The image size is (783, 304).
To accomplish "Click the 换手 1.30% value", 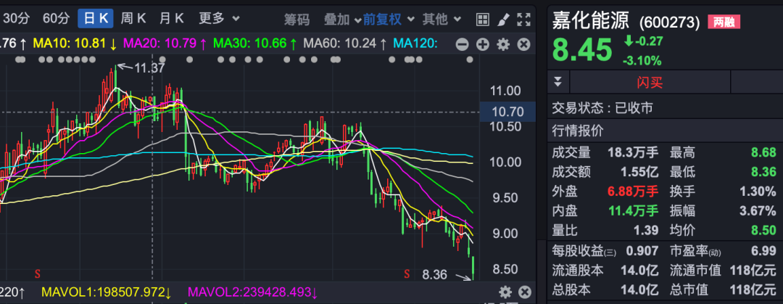I will click(x=758, y=192).
